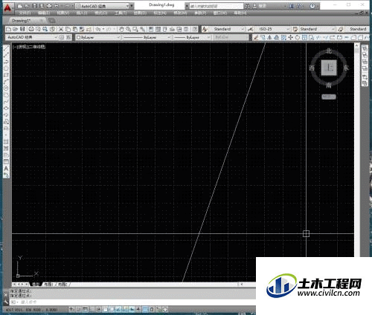Select the Erase tool in Modify toolbar
The height and width of the screenshot is (315, 372).
tap(256, 37)
